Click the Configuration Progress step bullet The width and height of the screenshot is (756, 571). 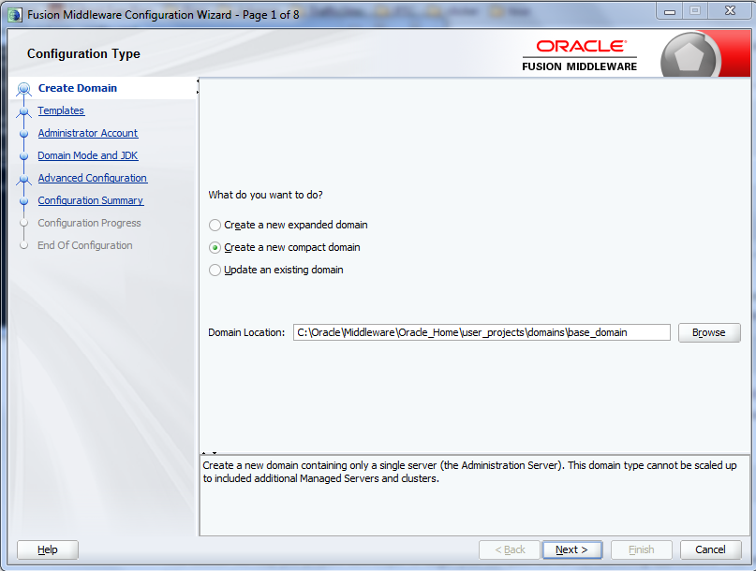pyautogui.click(x=23, y=223)
